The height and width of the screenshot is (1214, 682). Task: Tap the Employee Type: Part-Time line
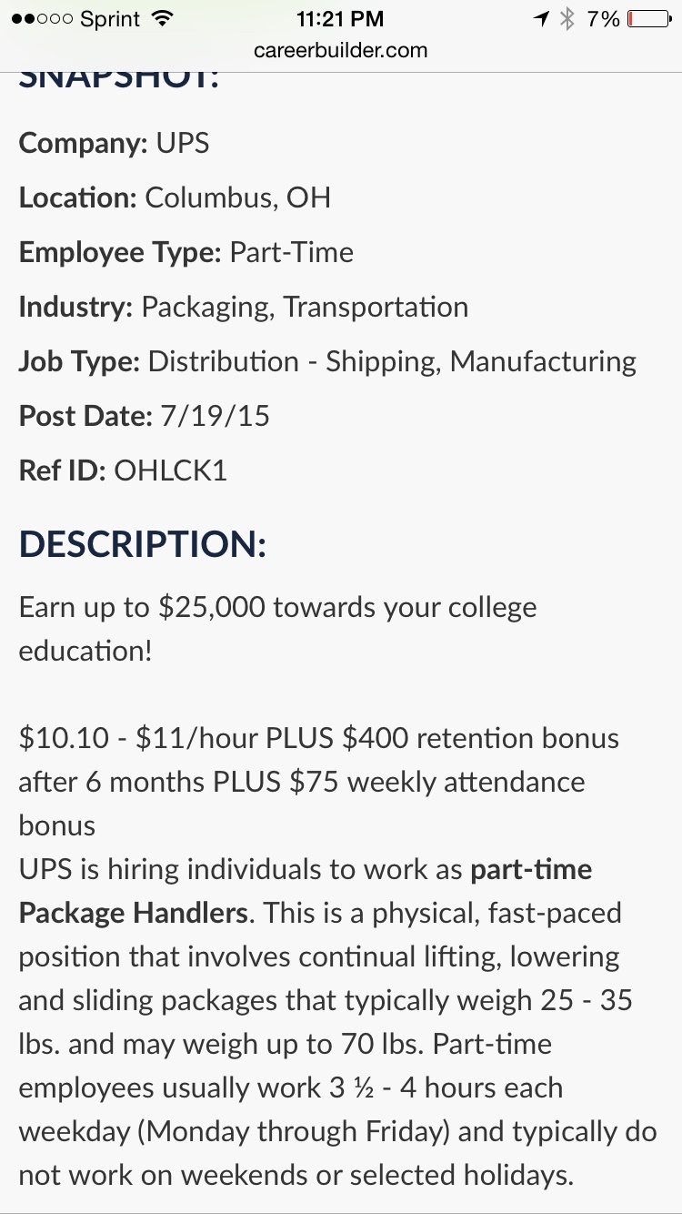tap(186, 252)
